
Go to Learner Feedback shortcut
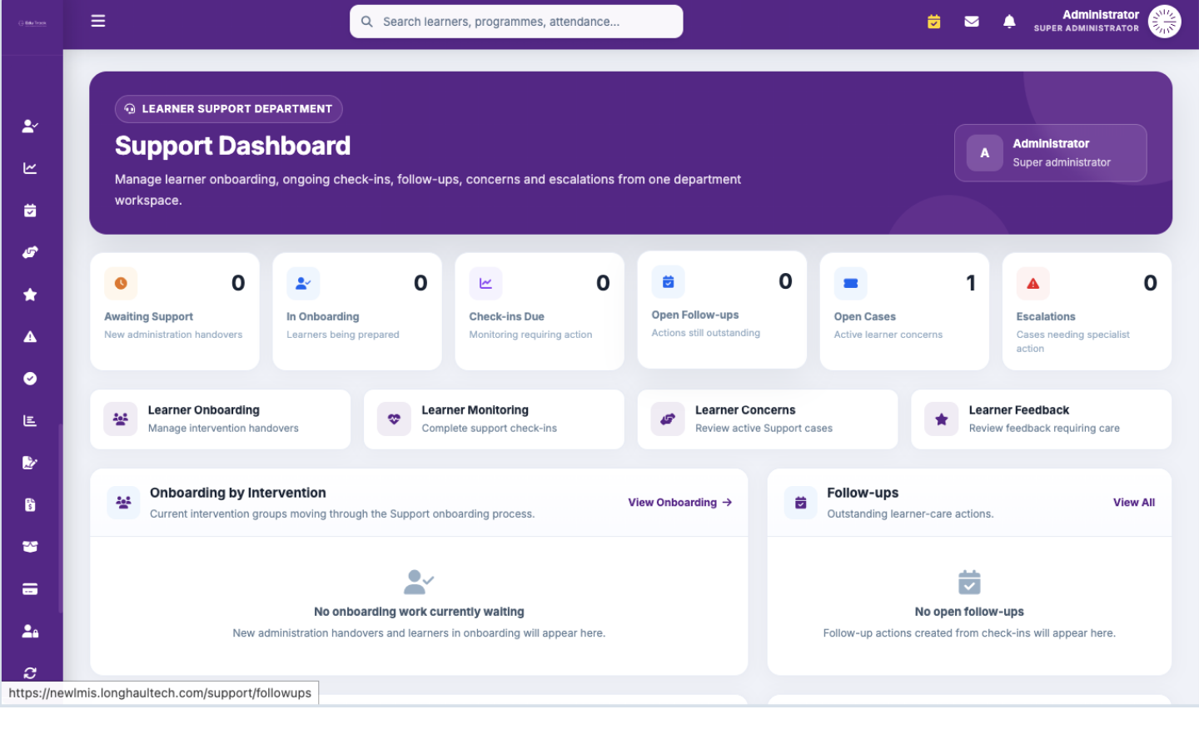[x=1042, y=419]
